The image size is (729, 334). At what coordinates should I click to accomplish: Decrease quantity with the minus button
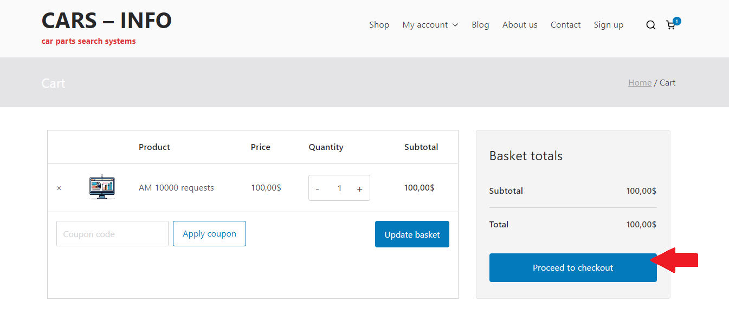point(318,188)
